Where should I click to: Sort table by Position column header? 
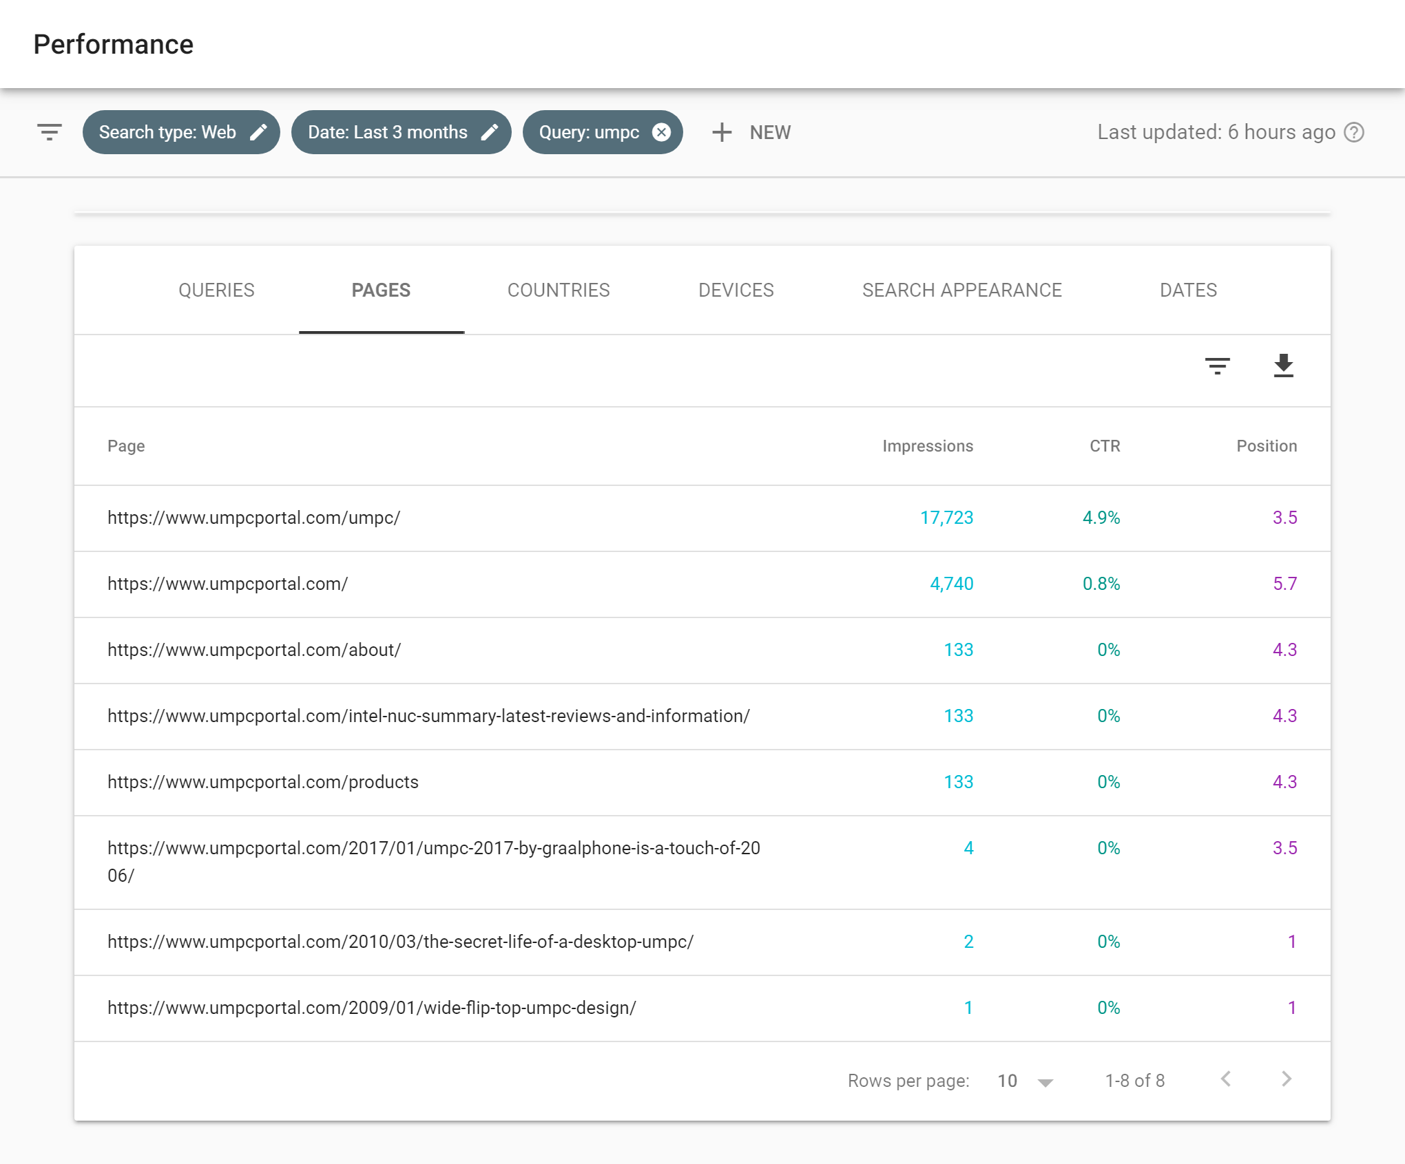pos(1266,446)
